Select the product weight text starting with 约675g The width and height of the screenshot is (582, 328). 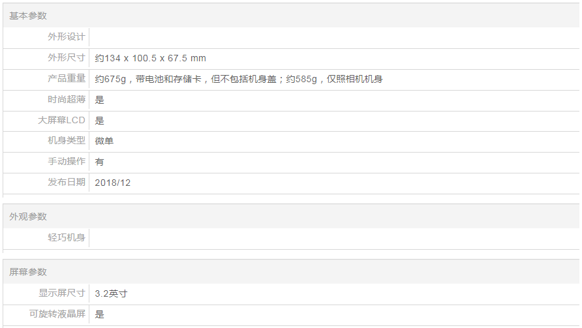point(238,79)
